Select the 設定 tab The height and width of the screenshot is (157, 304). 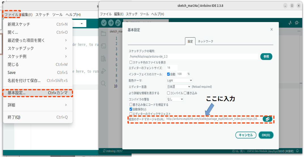pyautogui.click(x=190, y=41)
